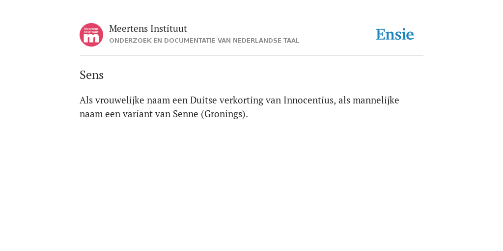Image resolution: width=503 pixels, height=251 pixels.
Task: Open the blue Ensie logo
Action: click(395, 34)
